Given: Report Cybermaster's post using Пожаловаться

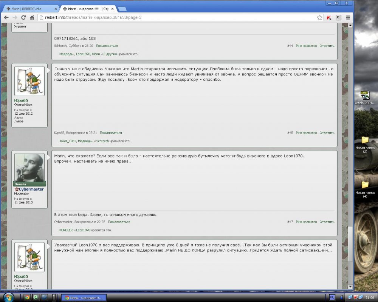Looking at the screenshot, I should coord(119,222).
